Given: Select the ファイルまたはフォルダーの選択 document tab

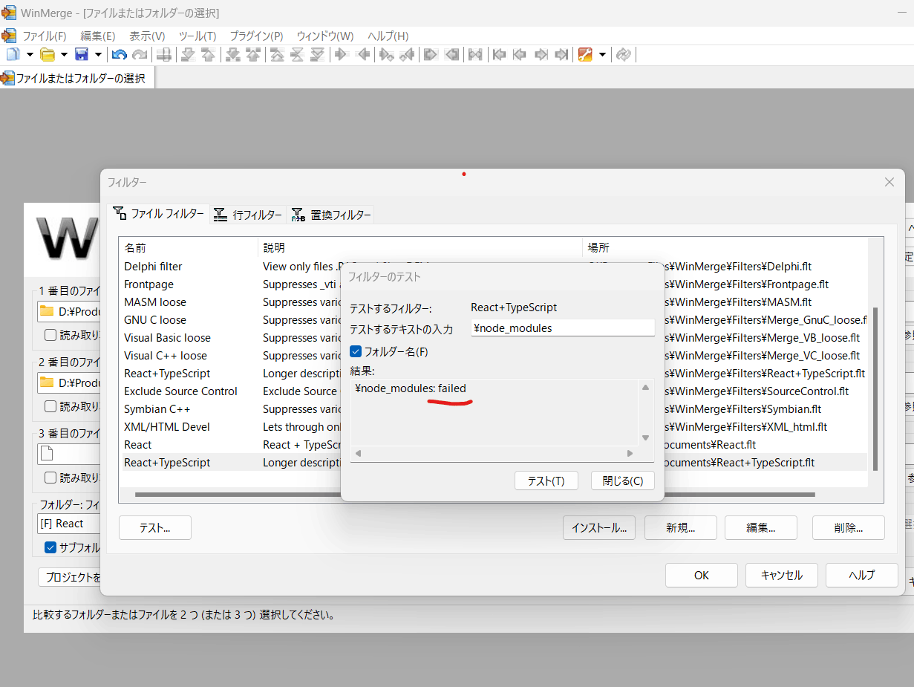Looking at the screenshot, I should coord(77,78).
